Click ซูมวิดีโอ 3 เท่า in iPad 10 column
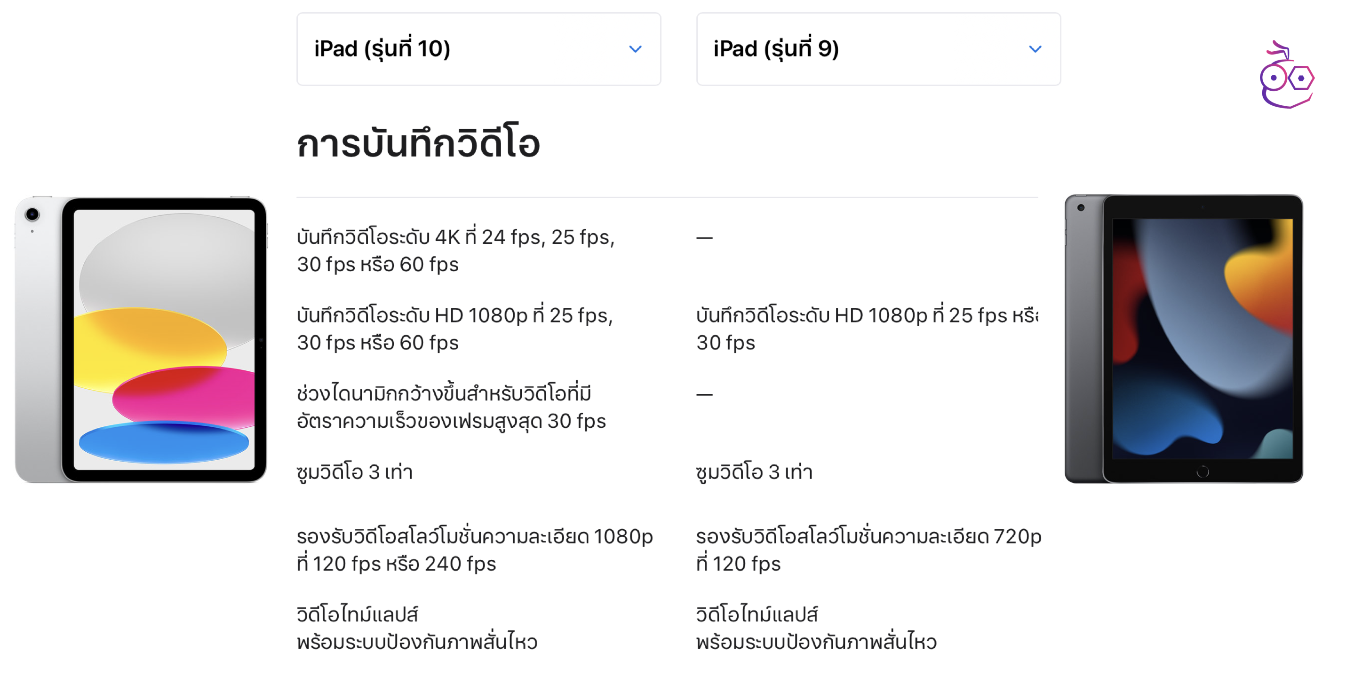 [x=354, y=472]
